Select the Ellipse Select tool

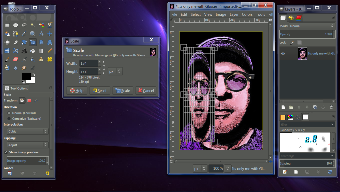15,25
